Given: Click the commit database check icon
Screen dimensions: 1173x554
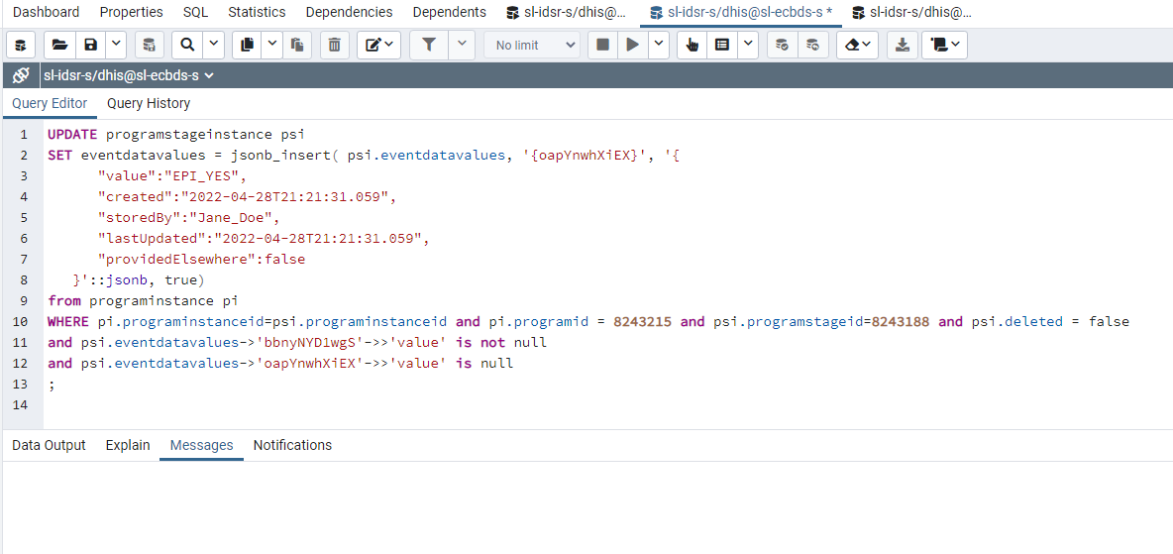Looking at the screenshot, I should coord(782,45).
